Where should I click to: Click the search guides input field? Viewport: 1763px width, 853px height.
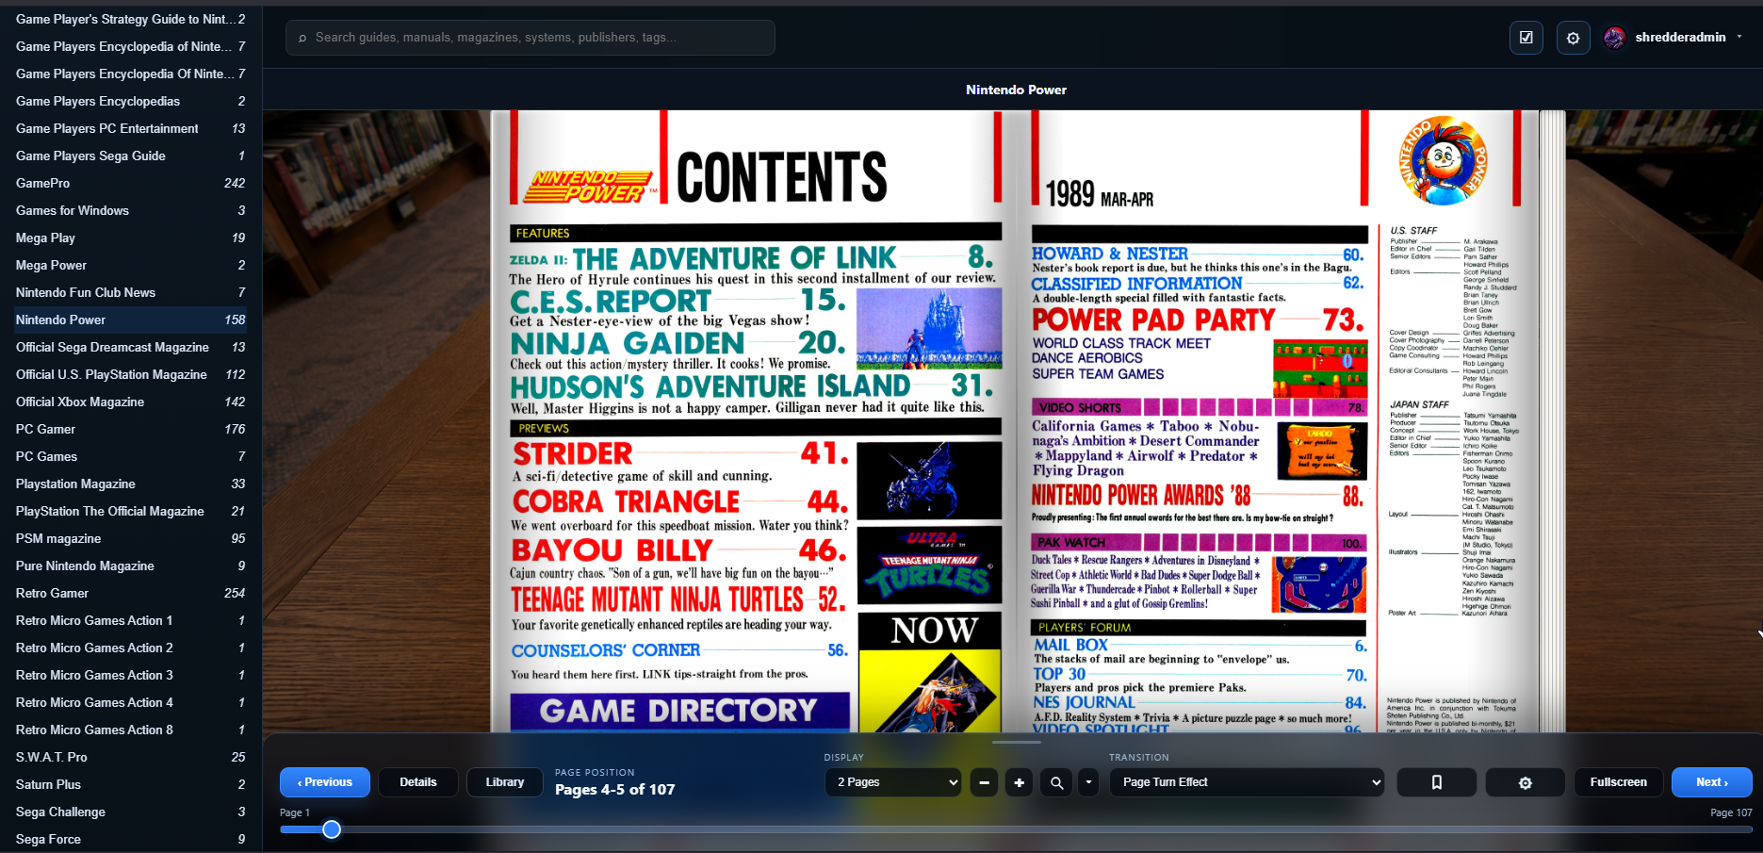click(x=531, y=38)
